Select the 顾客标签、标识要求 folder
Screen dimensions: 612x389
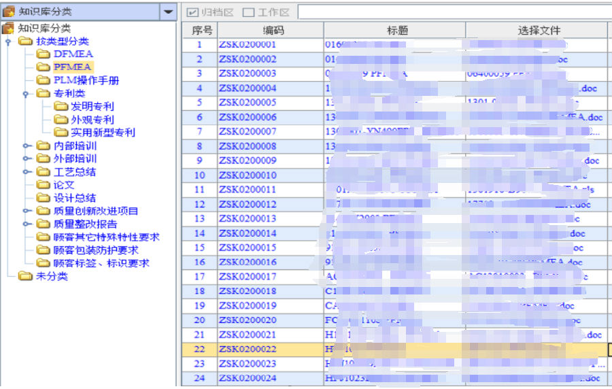coord(101,263)
